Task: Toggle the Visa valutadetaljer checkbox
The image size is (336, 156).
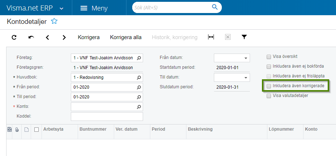Action: pos(269,96)
